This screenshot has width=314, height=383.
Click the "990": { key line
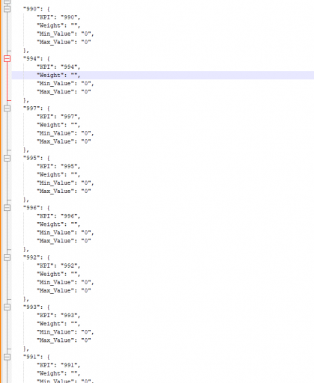click(37, 9)
